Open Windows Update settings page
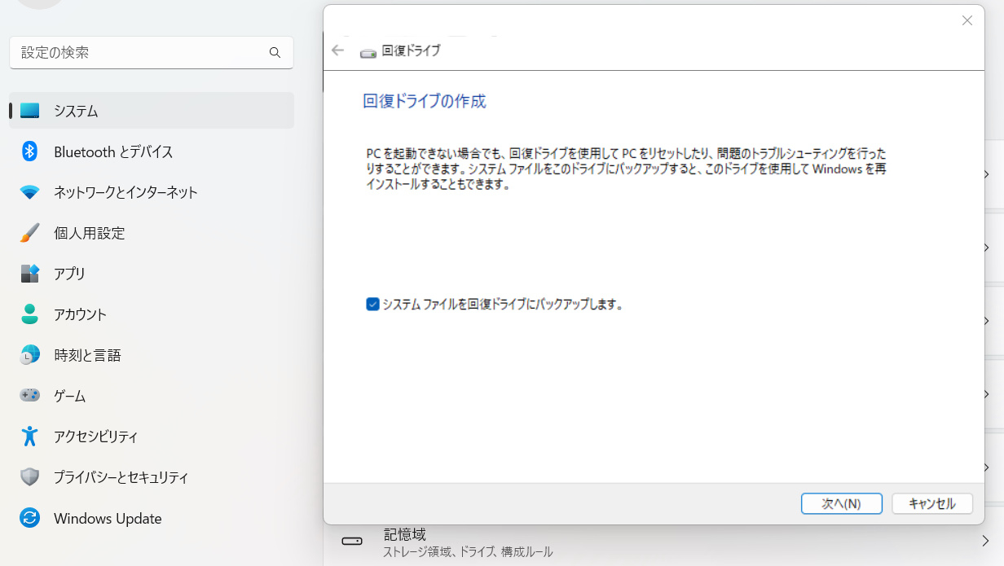 pos(108,519)
